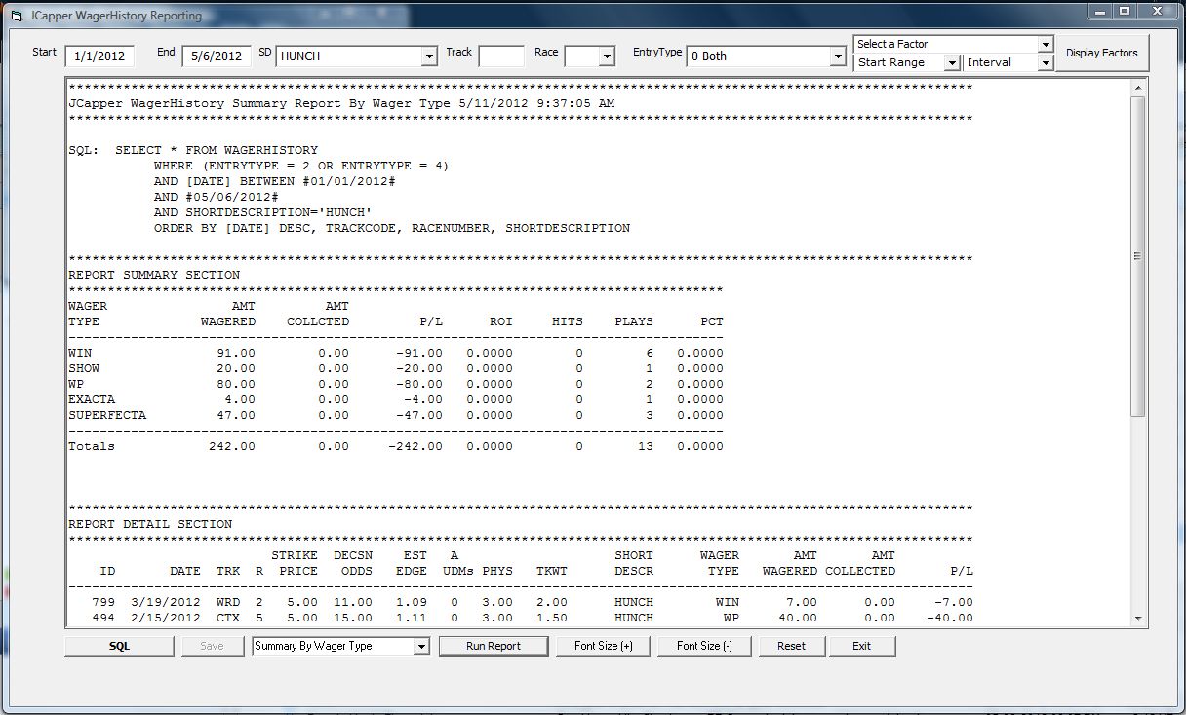Click the detail row with ID 494
Image resolution: width=1186 pixels, height=715 pixels.
pyautogui.click(x=521, y=618)
